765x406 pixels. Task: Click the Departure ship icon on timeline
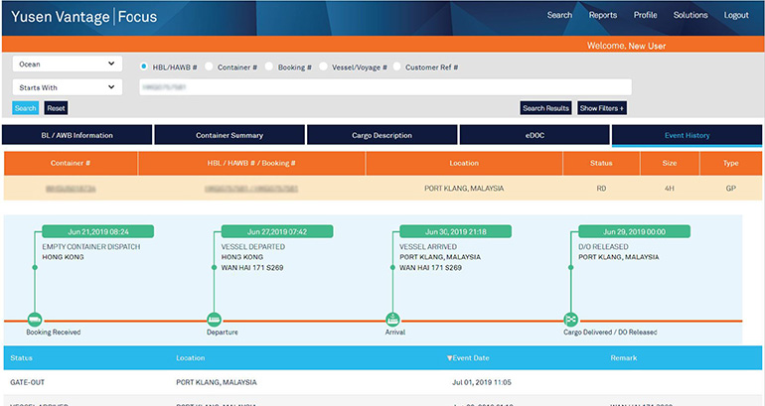[x=214, y=320]
